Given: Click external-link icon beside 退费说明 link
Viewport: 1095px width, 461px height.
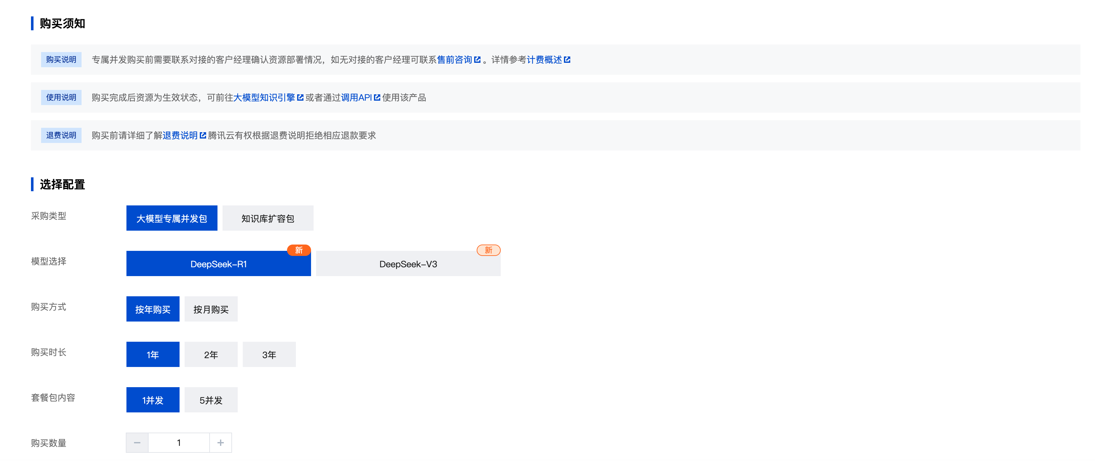Looking at the screenshot, I should coord(203,135).
